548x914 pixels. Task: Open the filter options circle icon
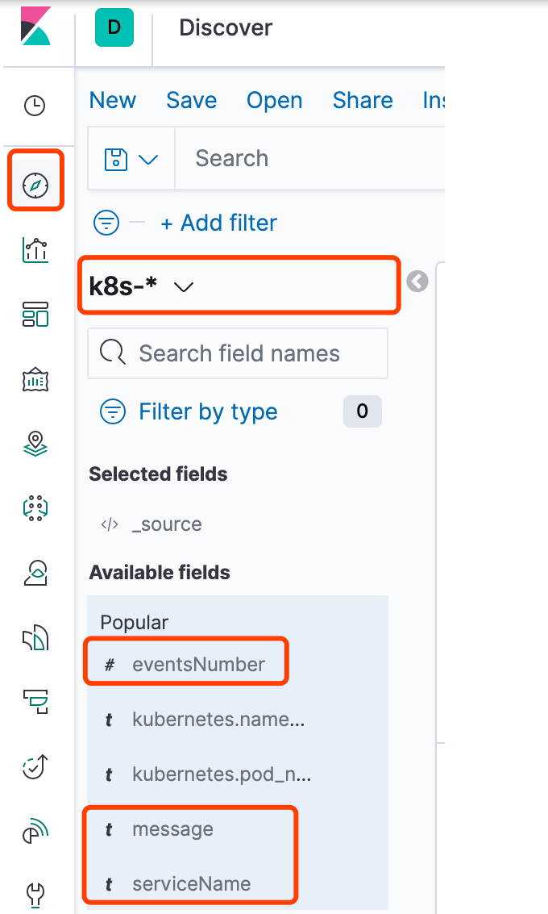106,223
